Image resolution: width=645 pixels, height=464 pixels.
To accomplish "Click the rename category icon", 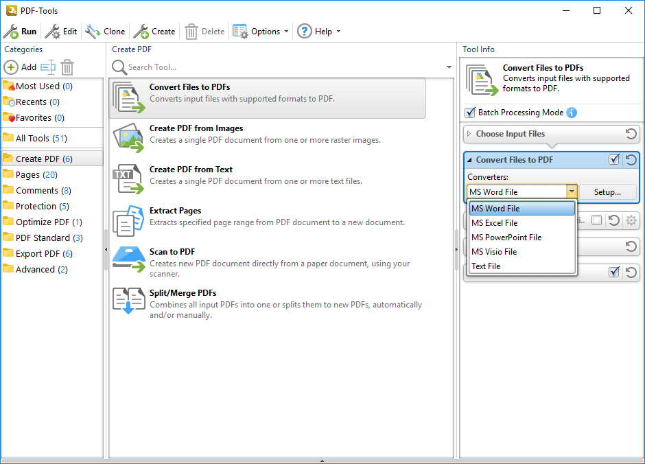I will 47,67.
